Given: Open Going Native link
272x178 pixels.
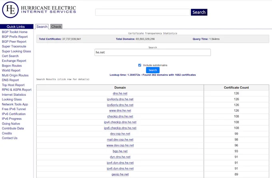Looking at the screenshot, I should click(11, 124).
